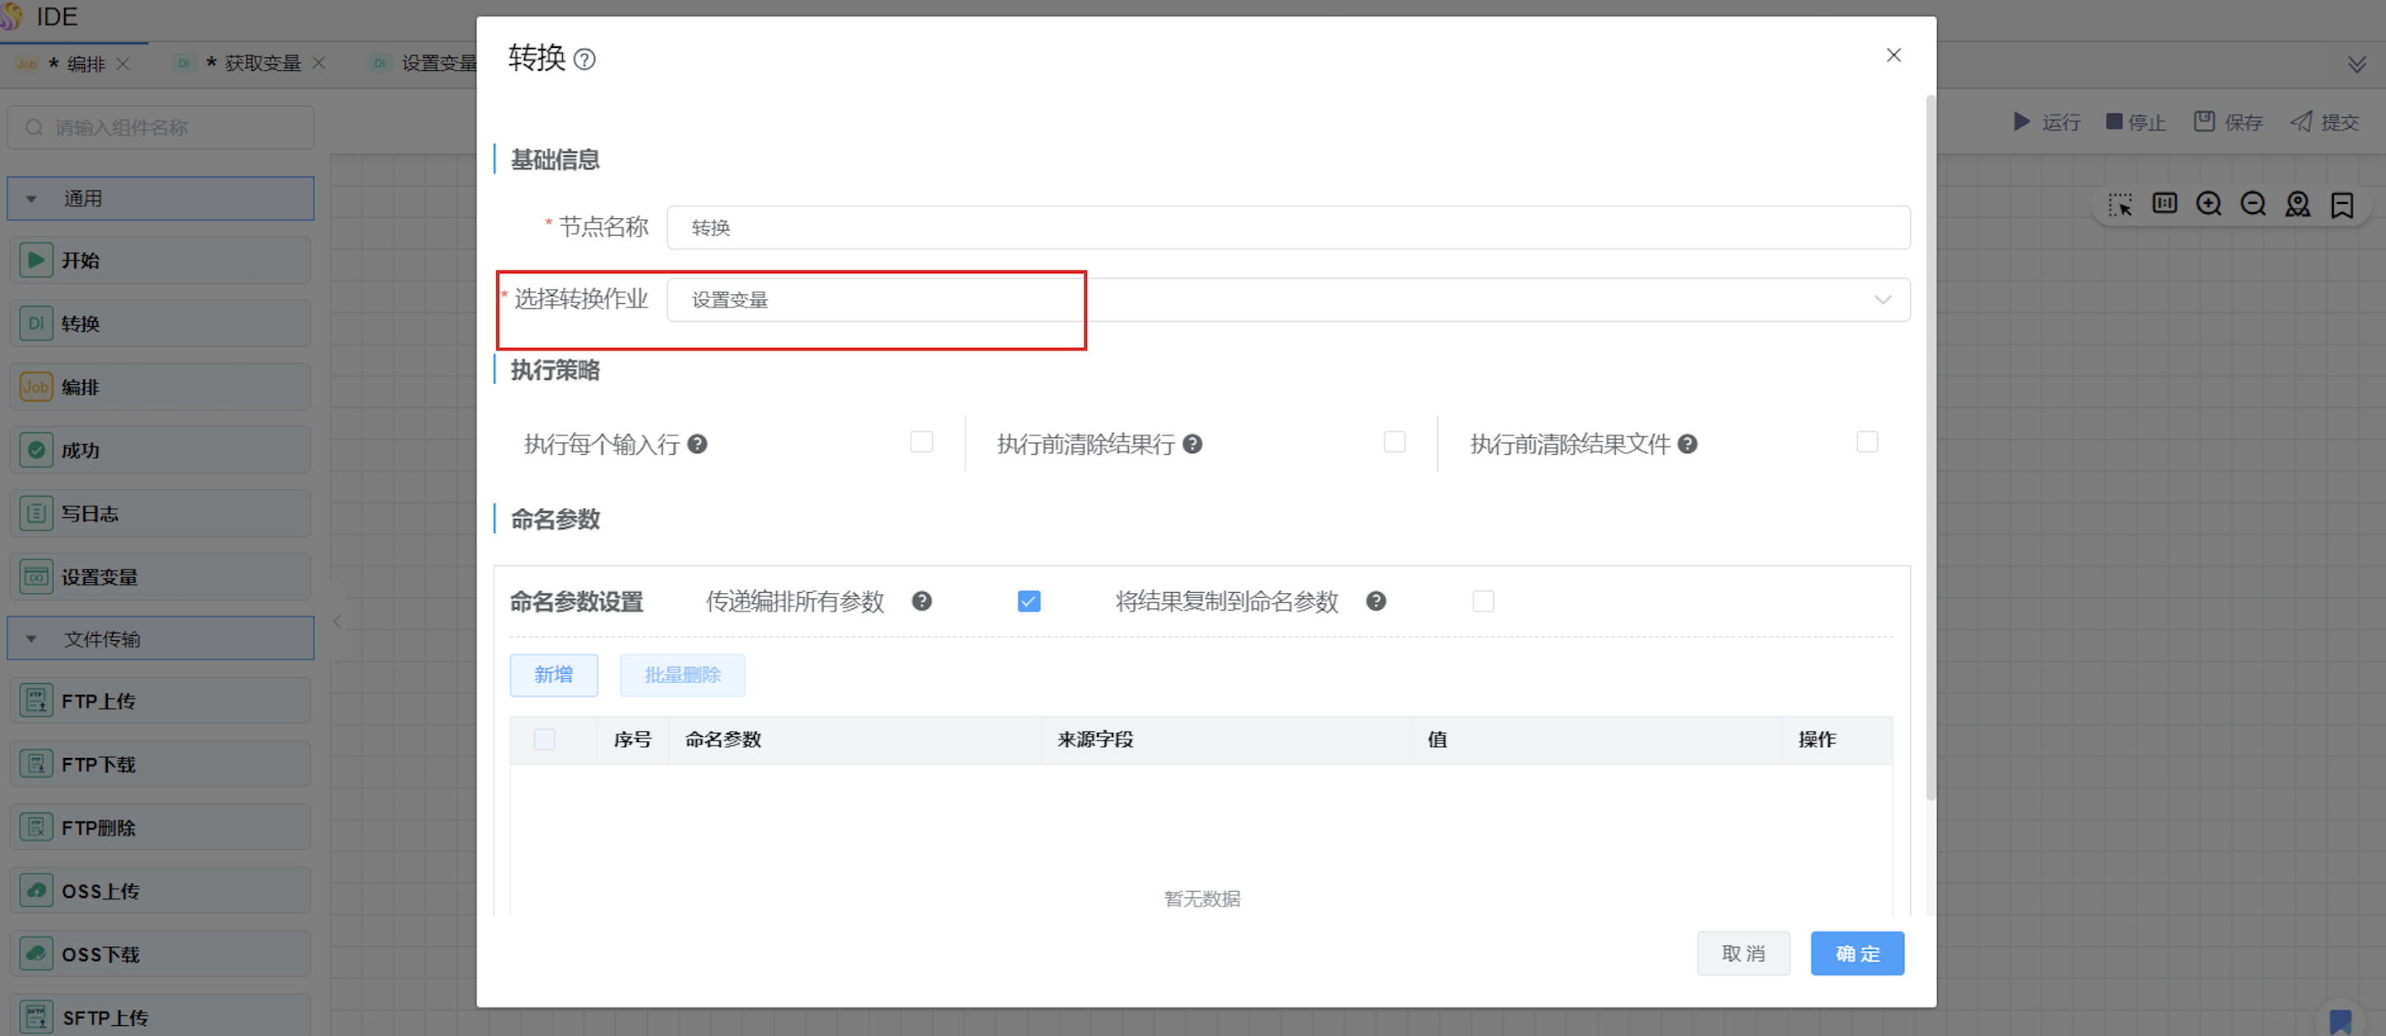Click help icon next to 执行前清除结果文件
Screen dimensions: 2386x1036
[1687, 445]
